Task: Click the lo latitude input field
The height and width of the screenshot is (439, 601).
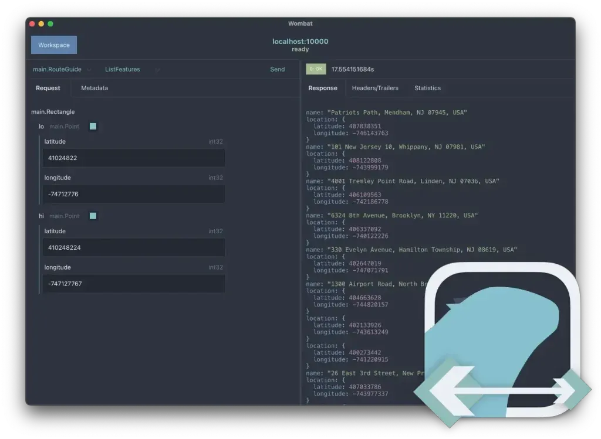Action: pos(133,158)
